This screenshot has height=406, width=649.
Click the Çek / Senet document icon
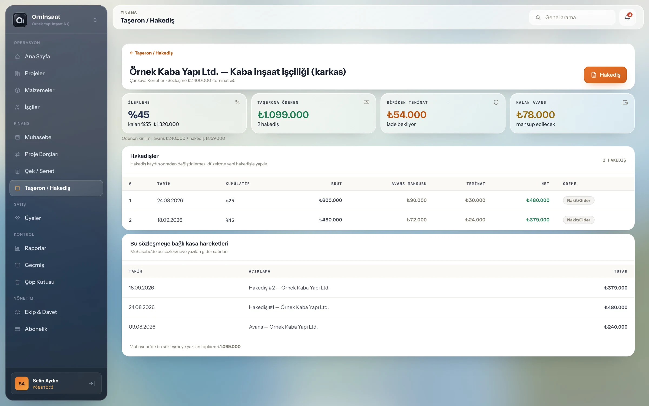18,171
